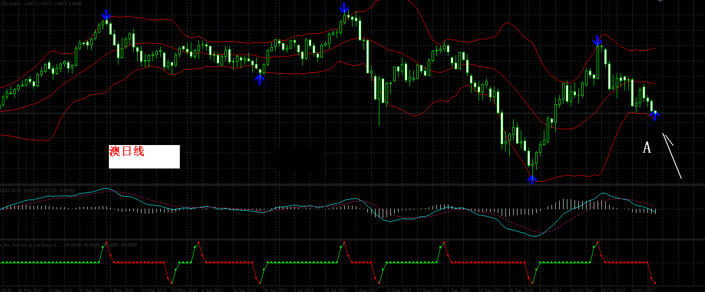
Task: Click the 2 Sep 2011 date label
Action: 459,290
